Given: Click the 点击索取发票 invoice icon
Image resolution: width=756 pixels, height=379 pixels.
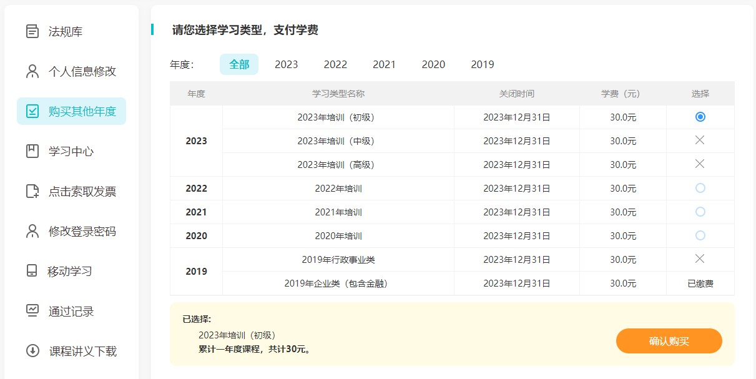Looking at the screenshot, I should [x=32, y=191].
